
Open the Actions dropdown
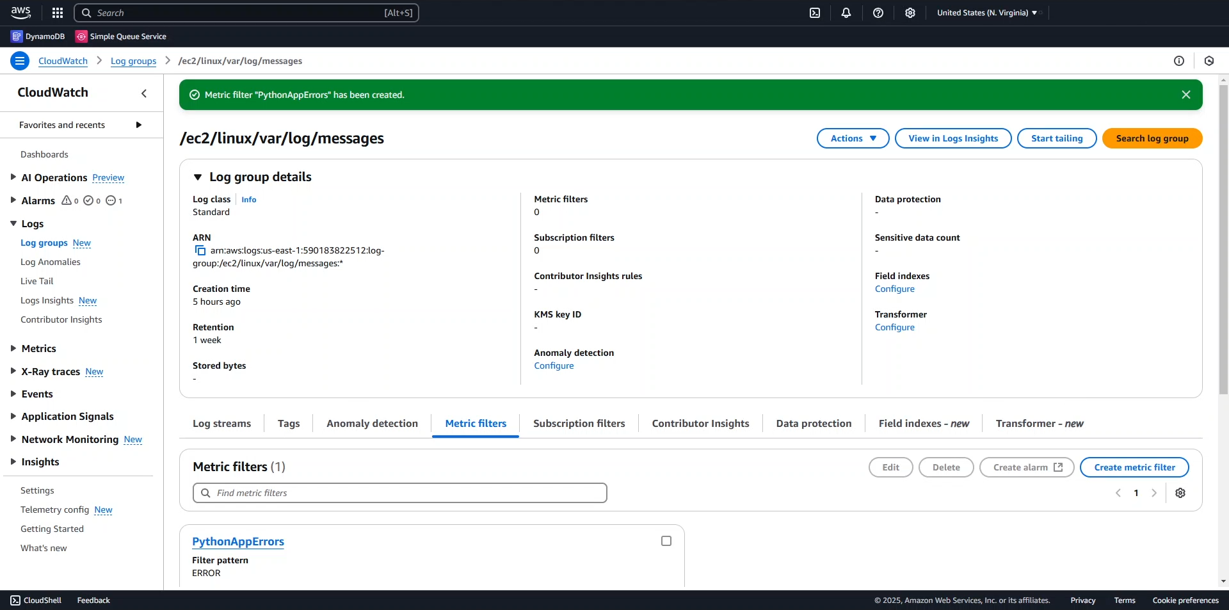[853, 138]
